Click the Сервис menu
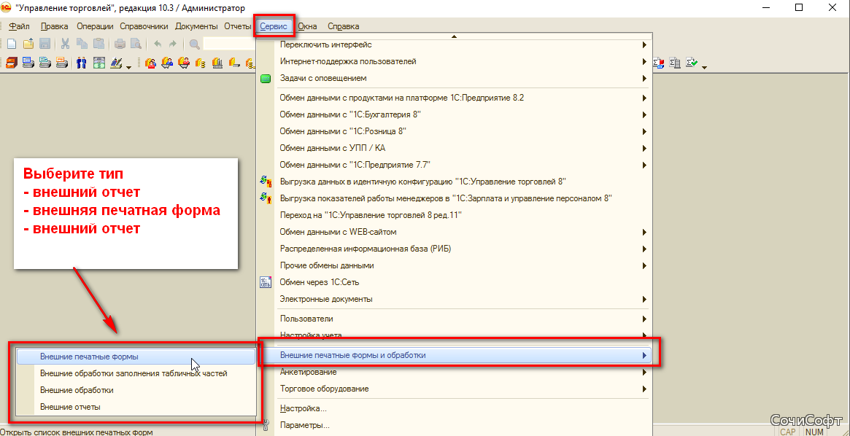The width and height of the screenshot is (850, 436). click(x=275, y=26)
